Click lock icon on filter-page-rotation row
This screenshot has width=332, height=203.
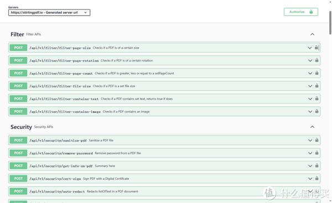[x=317, y=60]
